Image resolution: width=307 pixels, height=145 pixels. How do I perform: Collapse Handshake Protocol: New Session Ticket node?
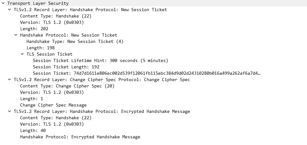(16, 35)
